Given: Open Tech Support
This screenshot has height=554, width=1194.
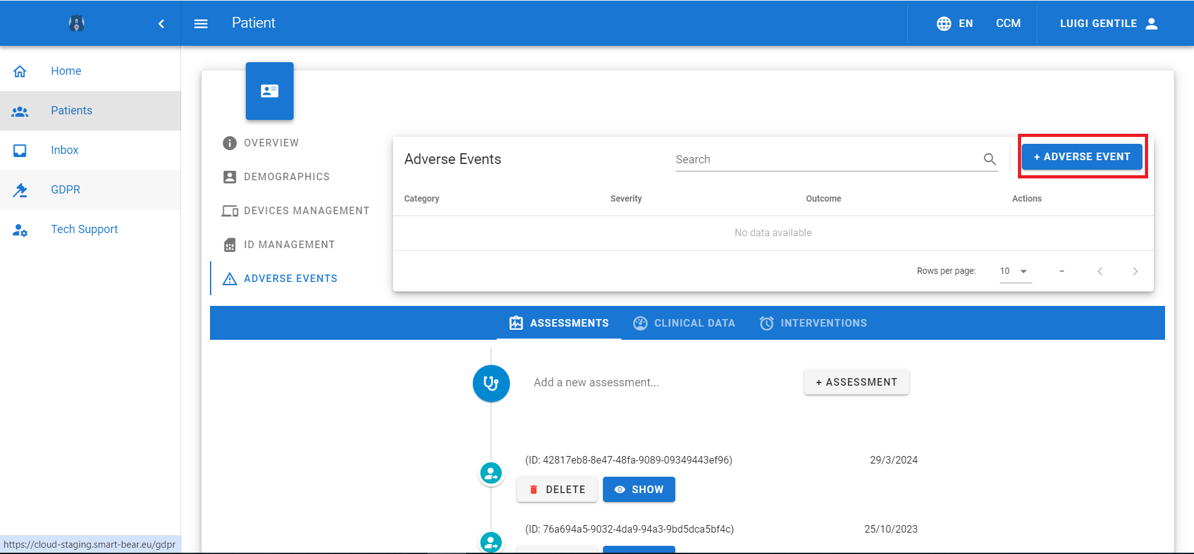Looking at the screenshot, I should pos(91,229).
